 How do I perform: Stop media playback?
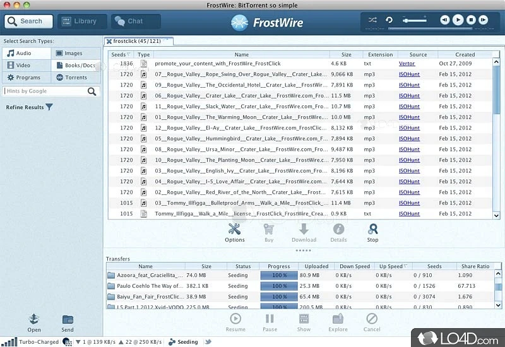(x=471, y=20)
